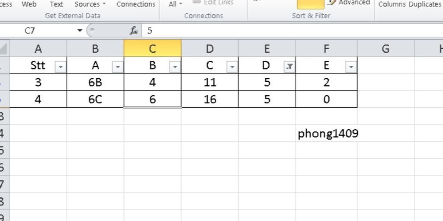Click the Select All corner triangle

point(4,48)
